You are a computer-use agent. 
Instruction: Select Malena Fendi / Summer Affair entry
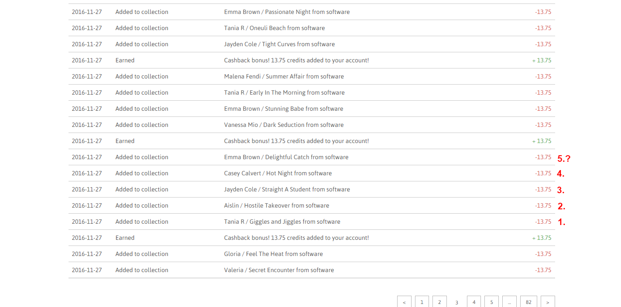[284, 77]
